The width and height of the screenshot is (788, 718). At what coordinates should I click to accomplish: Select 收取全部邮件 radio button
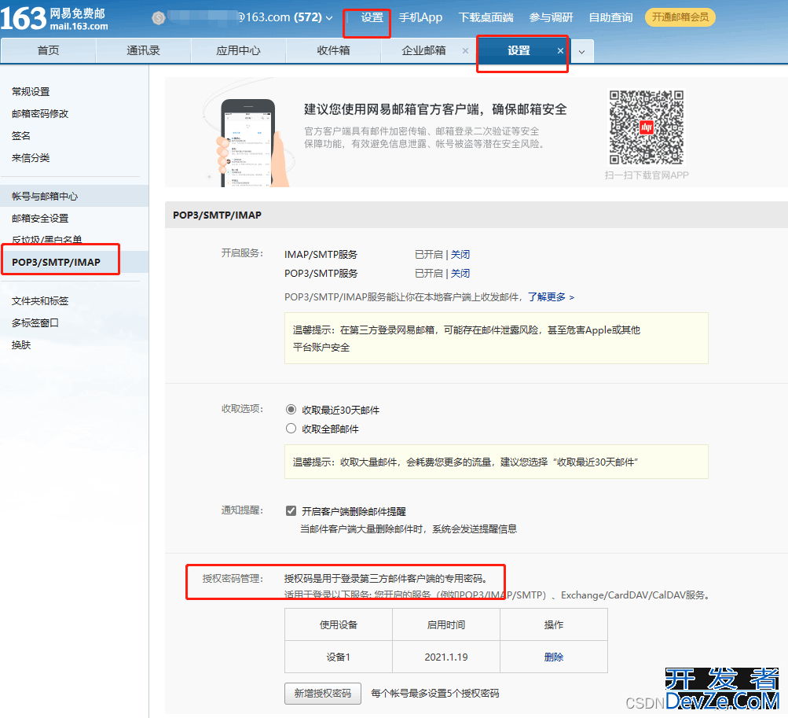291,429
